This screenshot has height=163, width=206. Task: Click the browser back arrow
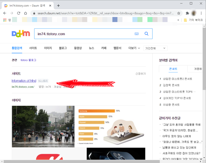(5, 13)
